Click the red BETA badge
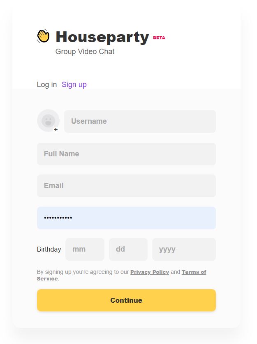 [159, 38]
